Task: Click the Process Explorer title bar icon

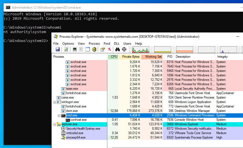Action: click(56, 37)
